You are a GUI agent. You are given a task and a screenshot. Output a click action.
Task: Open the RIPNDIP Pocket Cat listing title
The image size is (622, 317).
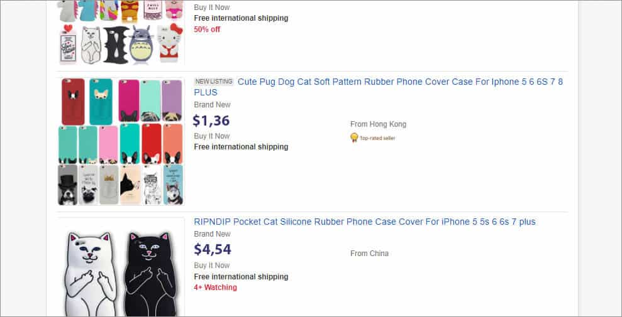[x=365, y=222]
